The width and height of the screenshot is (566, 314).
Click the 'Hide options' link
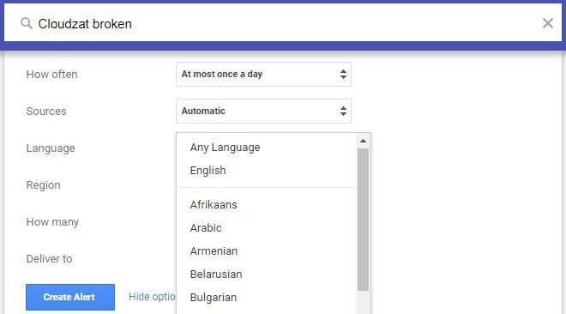152,297
